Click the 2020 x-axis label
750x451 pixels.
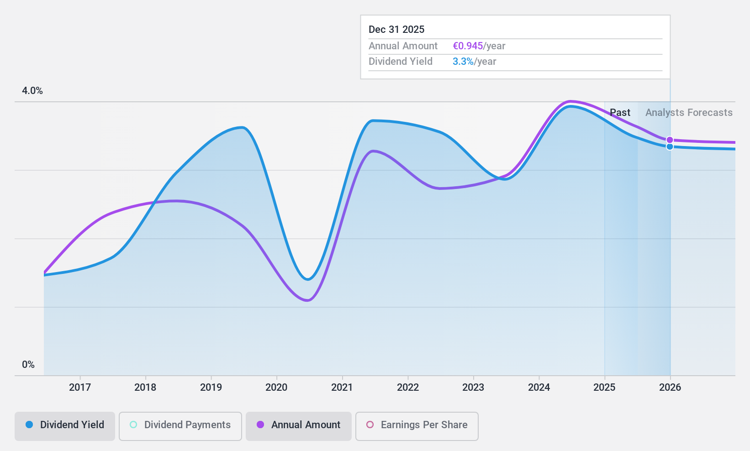pos(276,388)
